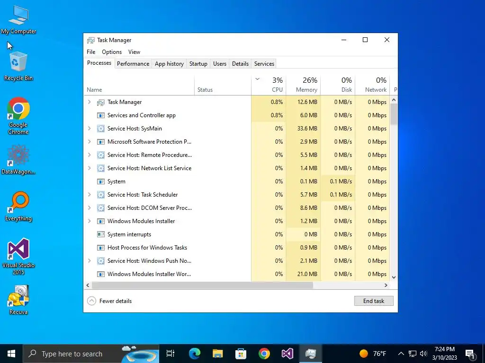The height and width of the screenshot is (363, 485).
Task: Sort processes by Name column header
Action: [139, 85]
